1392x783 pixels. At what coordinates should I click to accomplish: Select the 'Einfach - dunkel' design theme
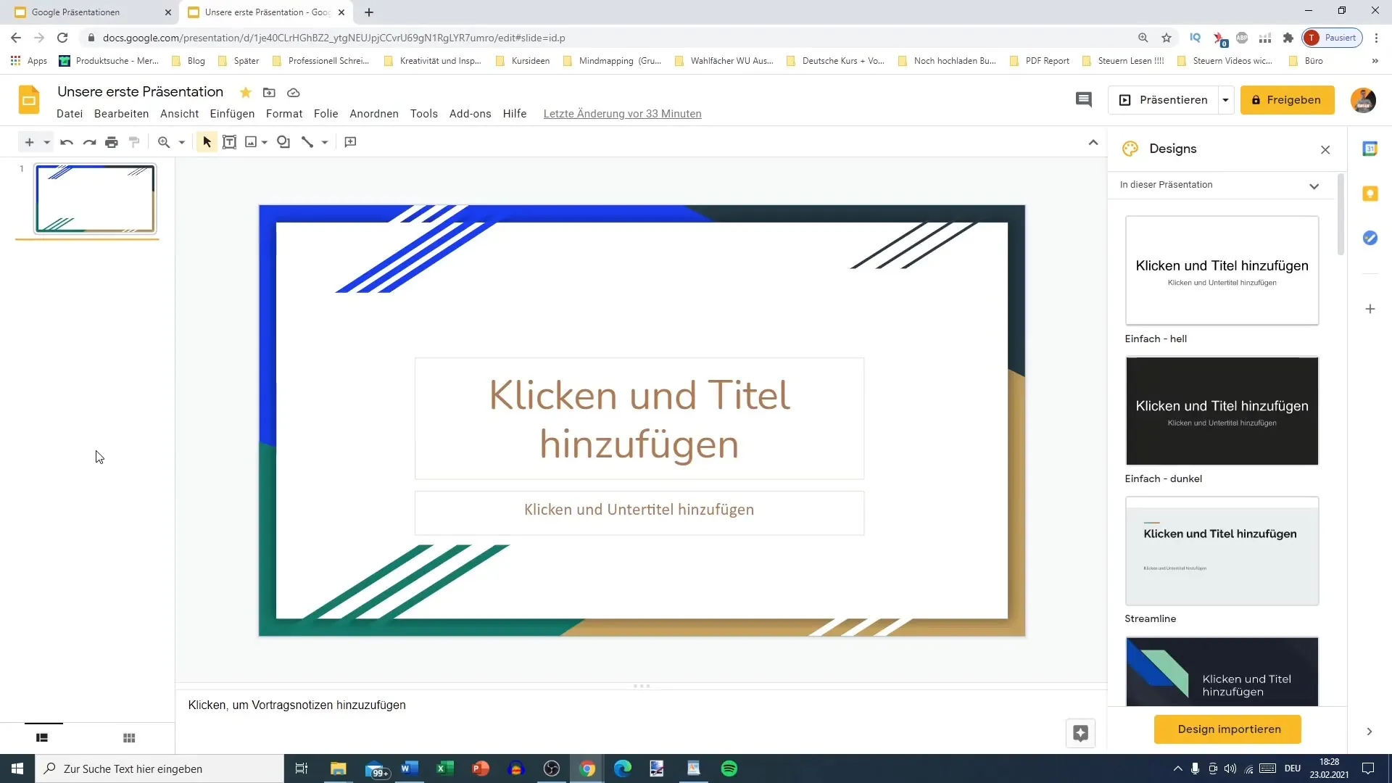coord(1222,410)
